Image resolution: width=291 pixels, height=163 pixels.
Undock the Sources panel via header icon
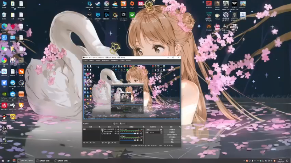coord(118,127)
